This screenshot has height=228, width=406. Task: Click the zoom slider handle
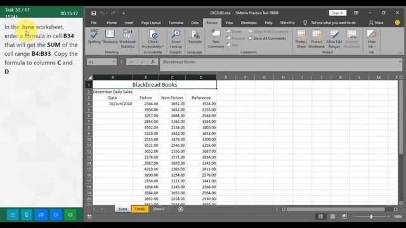(371, 217)
